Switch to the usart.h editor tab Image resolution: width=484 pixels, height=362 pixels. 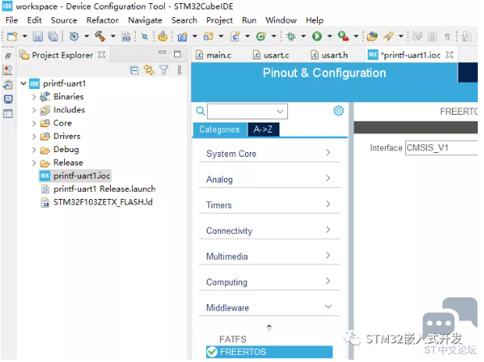click(329, 55)
